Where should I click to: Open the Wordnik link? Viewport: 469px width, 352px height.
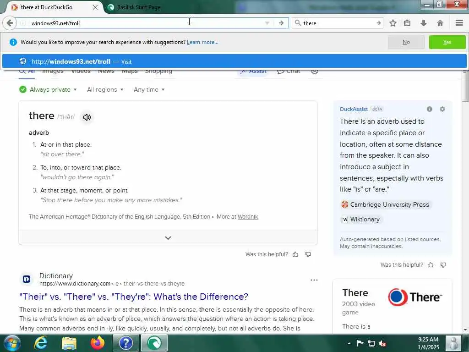pos(248,217)
